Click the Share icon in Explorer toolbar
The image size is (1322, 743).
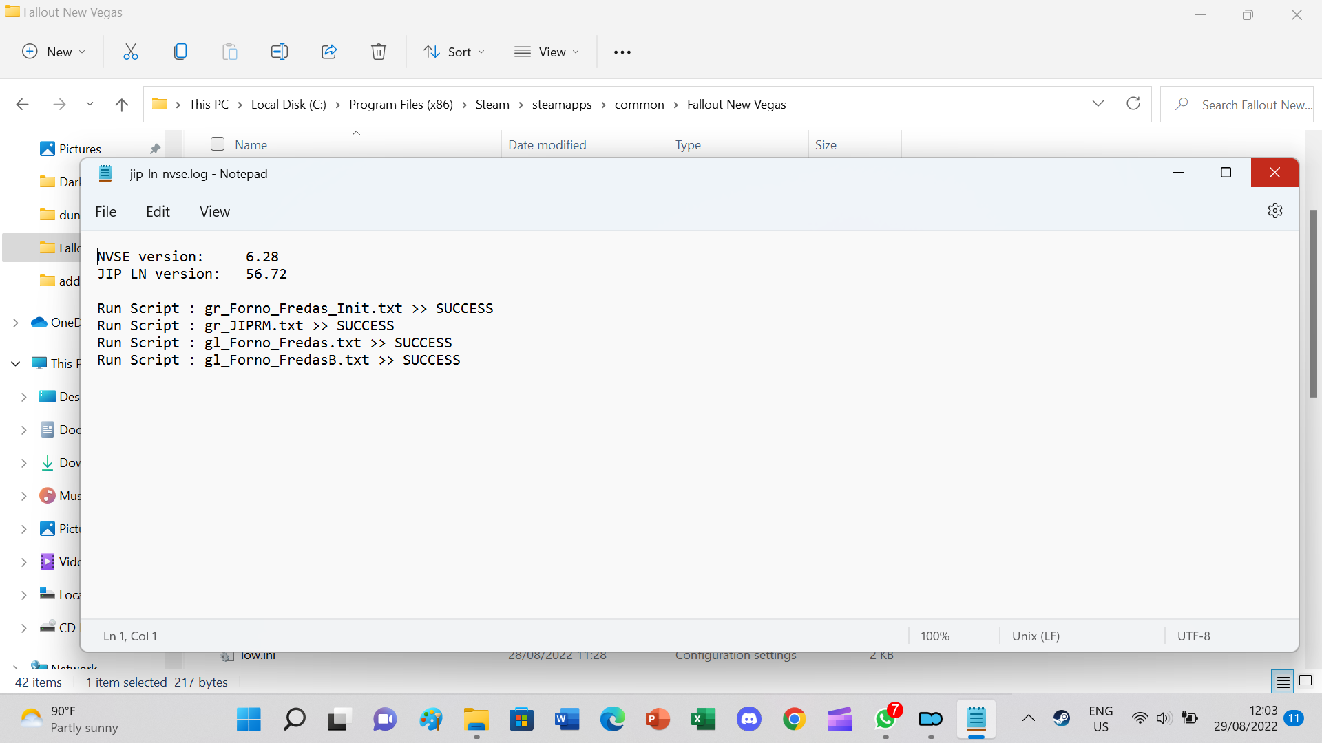(x=329, y=52)
